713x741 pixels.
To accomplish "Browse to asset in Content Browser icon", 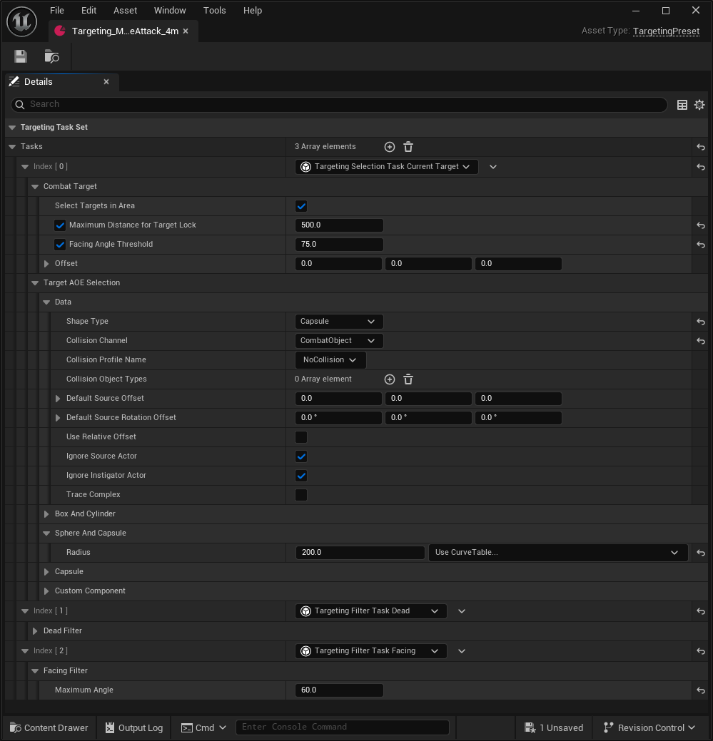I will point(51,57).
